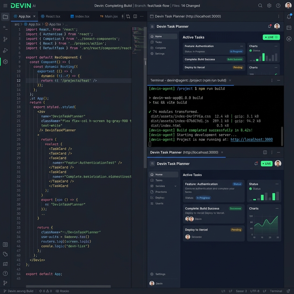Open the Explorer folder icon in activity bar
Viewport: 294px width, 294px height.
pos(5,17)
